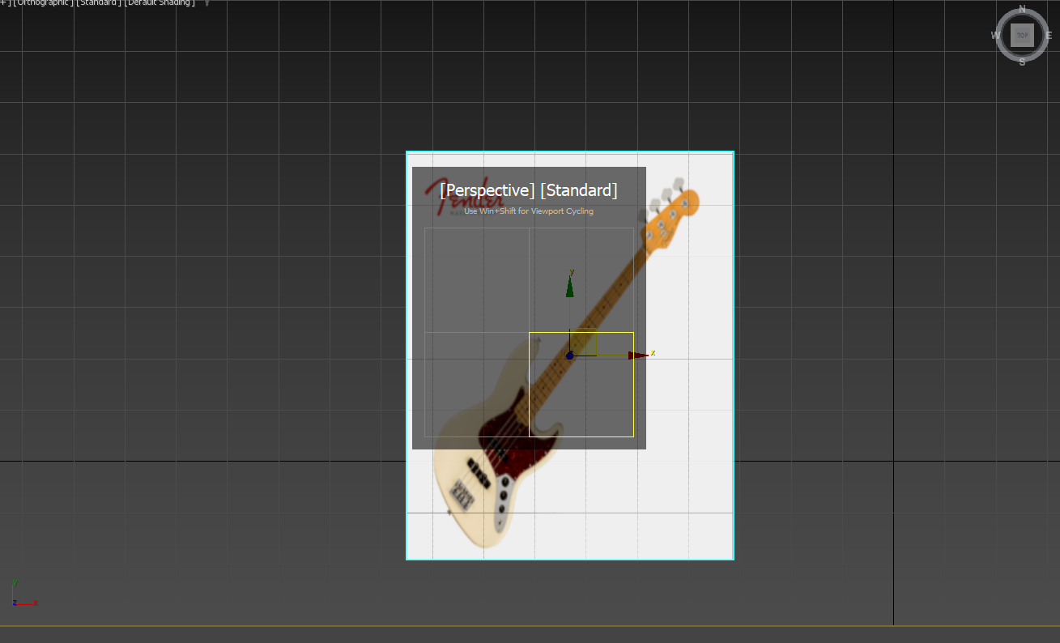Select the bottom-left quadrant in viewport cycling overlay

tap(477, 385)
